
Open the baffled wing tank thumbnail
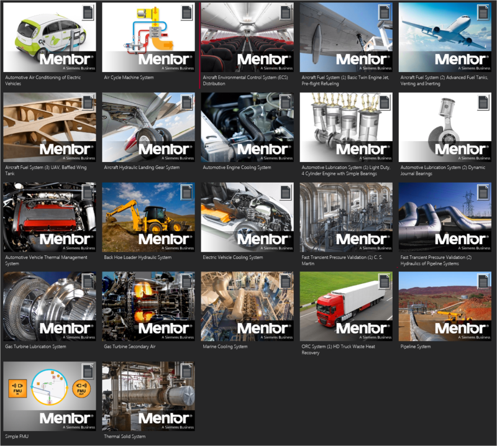(x=50, y=127)
